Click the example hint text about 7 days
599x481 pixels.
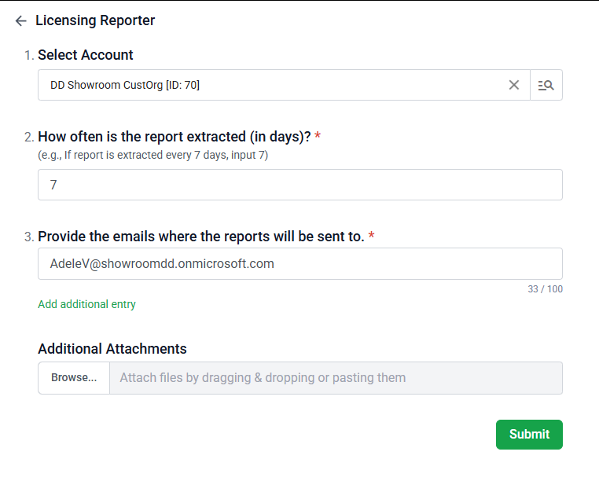[153, 156]
